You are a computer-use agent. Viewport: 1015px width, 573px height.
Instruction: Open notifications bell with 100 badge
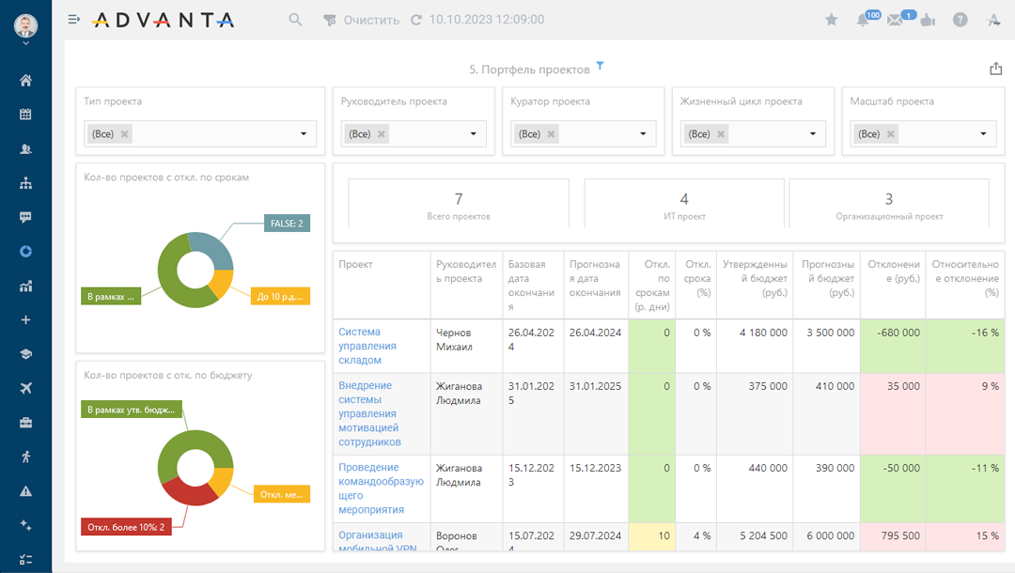coord(863,20)
